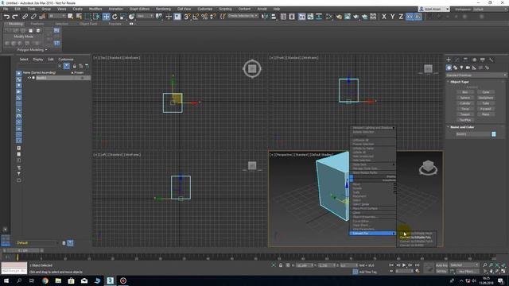The width and height of the screenshot is (509, 286).
Task: Click the Cylinder primitive button
Action: (x=464, y=103)
